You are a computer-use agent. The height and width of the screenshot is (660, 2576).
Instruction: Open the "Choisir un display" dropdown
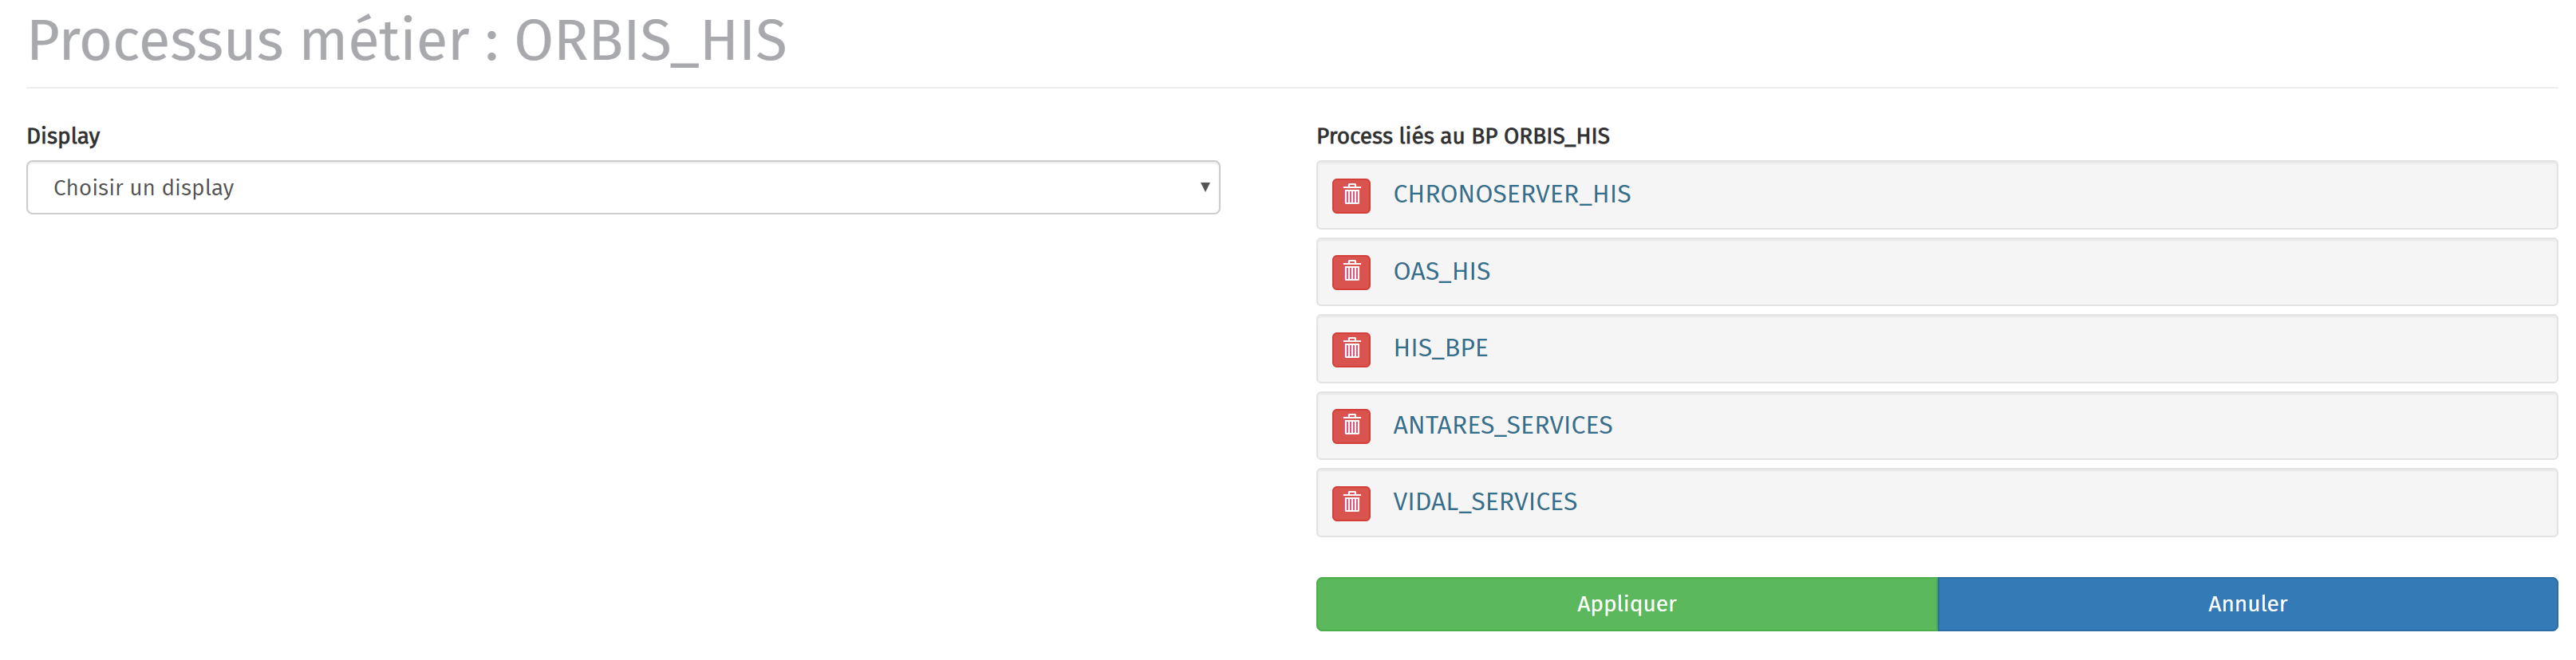pos(623,187)
